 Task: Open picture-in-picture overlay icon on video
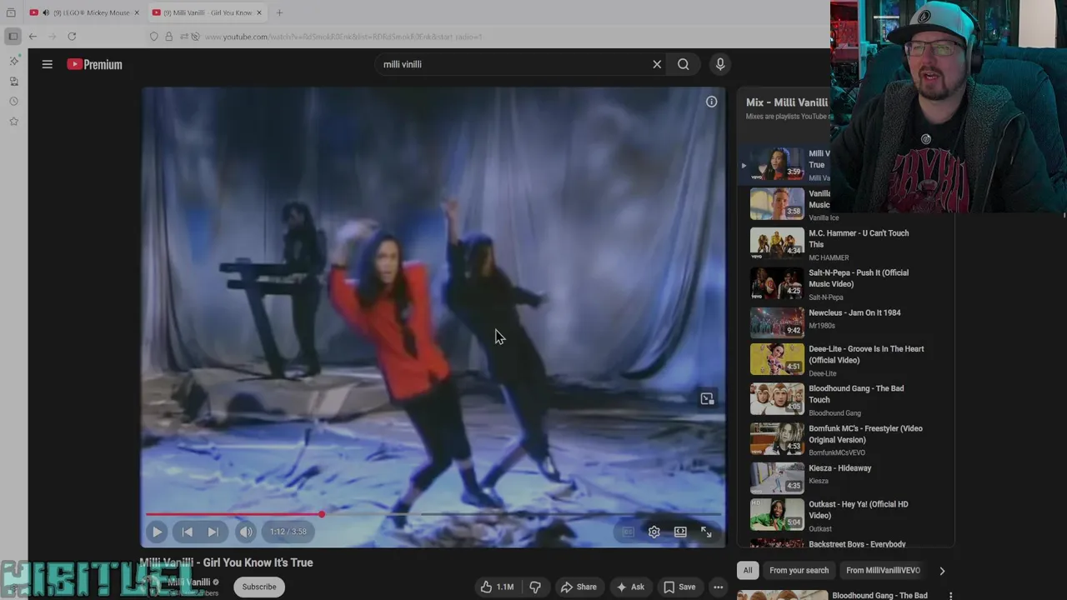coord(707,399)
